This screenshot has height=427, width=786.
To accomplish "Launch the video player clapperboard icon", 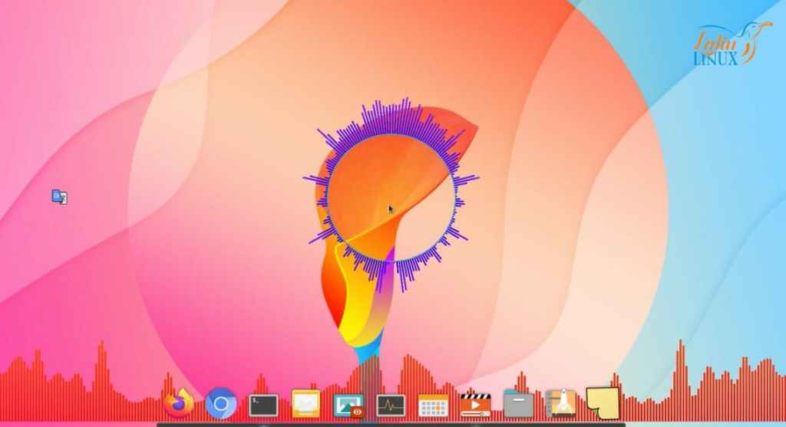I will pos(475,403).
